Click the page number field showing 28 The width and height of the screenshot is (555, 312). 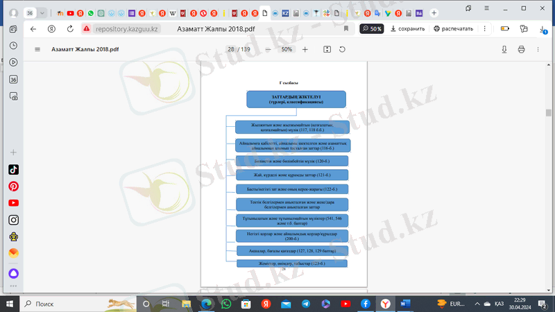[x=230, y=50]
